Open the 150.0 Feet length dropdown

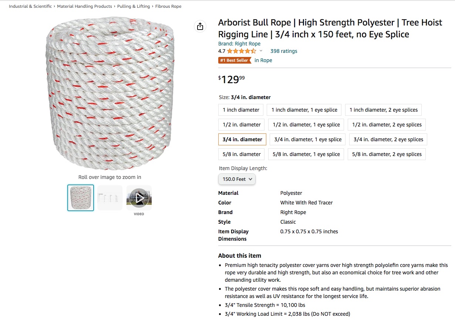pos(237,179)
